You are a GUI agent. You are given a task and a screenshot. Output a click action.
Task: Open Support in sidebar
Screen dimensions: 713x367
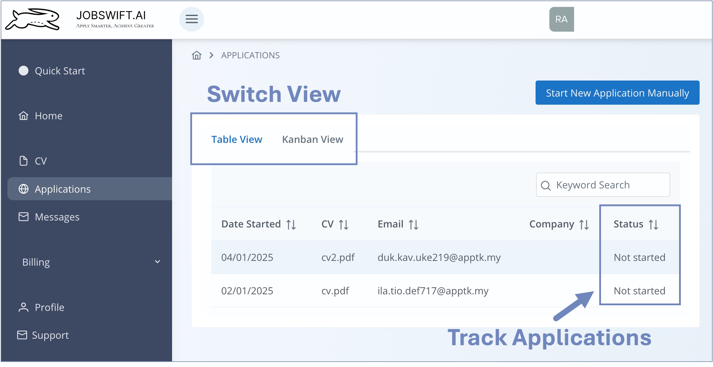(89, 335)
